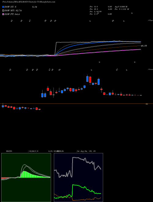Click the Pre C close price entry
153x202 pixels.
[101, 14]
